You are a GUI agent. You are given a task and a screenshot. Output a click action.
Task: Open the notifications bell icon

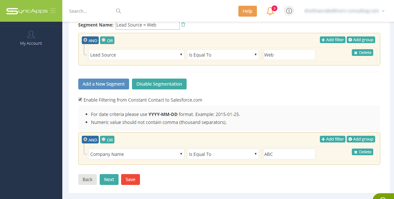(x=270, y=11)
